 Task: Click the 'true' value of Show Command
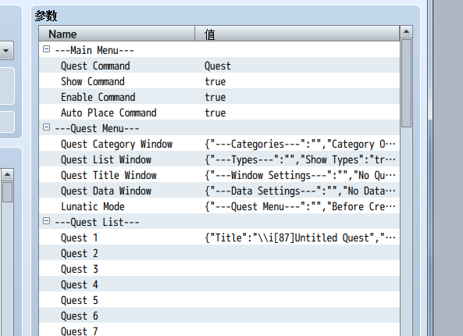click(215, 81)
